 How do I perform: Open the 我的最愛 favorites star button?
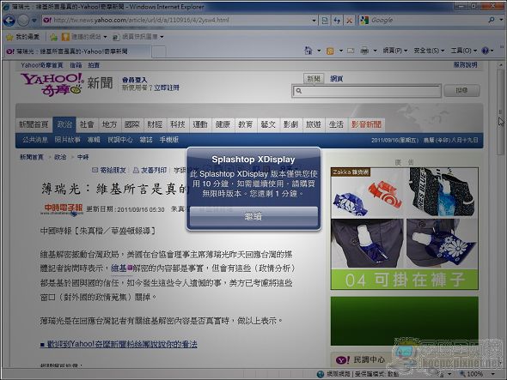[22, 37]
